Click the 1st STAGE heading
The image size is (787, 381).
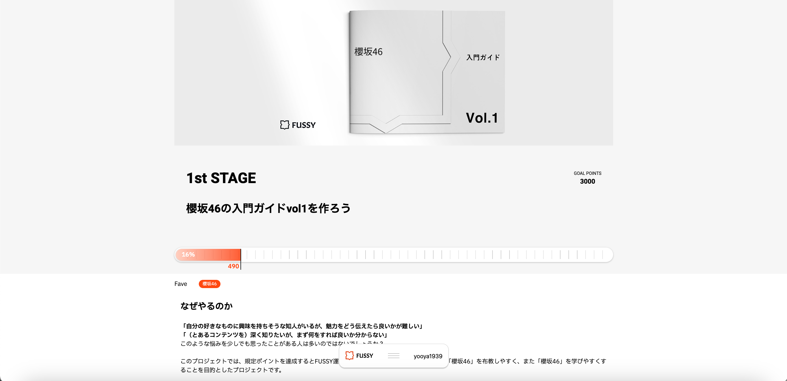[221, 178]
